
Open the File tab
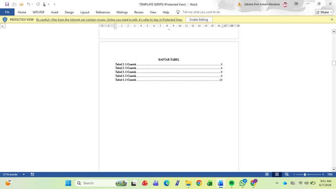pos(7,12)
